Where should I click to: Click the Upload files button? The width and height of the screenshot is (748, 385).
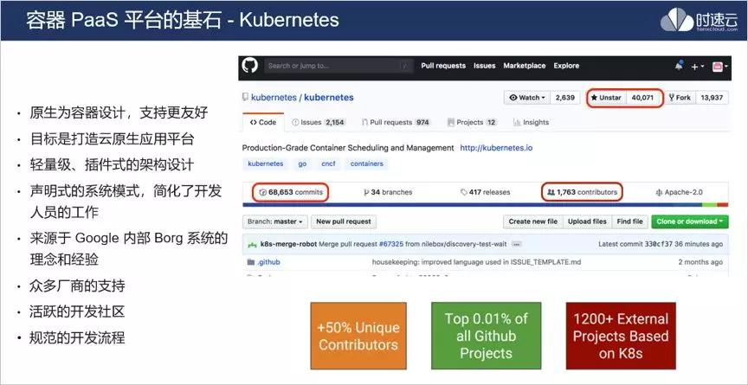pos(587,221)
